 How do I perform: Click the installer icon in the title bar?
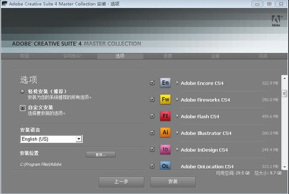(x=4, y=3)
